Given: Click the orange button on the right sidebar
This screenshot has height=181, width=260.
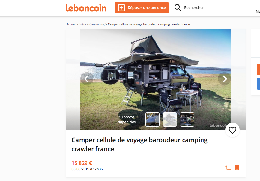Looking at the screenshot, I should tap(258, 69).
